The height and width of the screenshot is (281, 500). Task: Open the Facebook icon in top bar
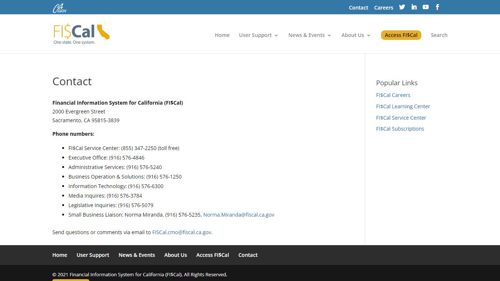437,7
